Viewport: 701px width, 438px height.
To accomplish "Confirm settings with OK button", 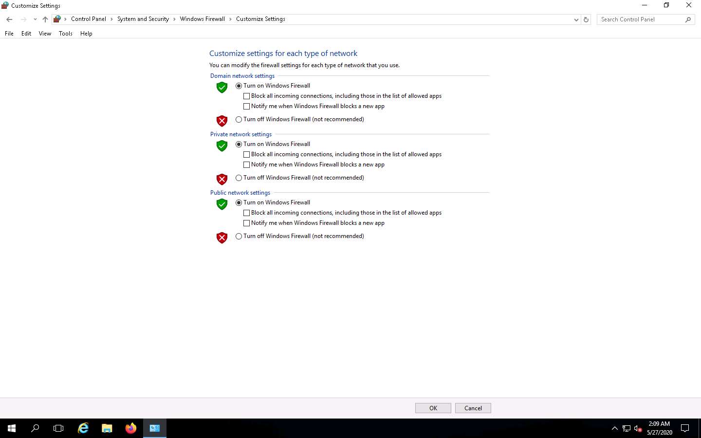I will (433, 408).
